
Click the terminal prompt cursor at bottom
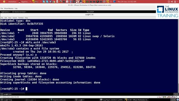(x=27, y=89)
